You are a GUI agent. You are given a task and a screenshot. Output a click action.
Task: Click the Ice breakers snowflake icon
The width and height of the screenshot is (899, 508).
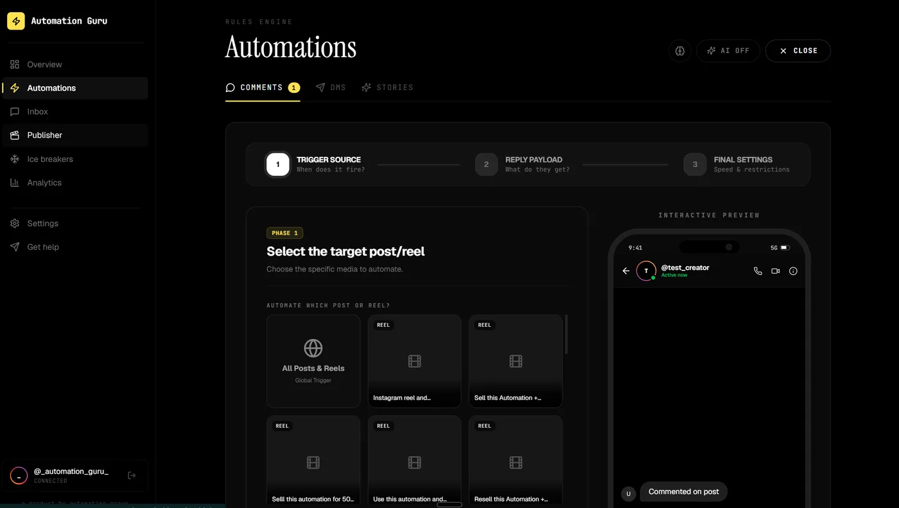(x=15, y=159)
